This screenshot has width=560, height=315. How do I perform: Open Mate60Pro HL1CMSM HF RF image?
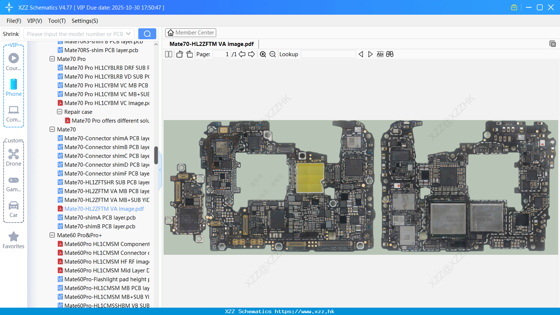[103, 262]
